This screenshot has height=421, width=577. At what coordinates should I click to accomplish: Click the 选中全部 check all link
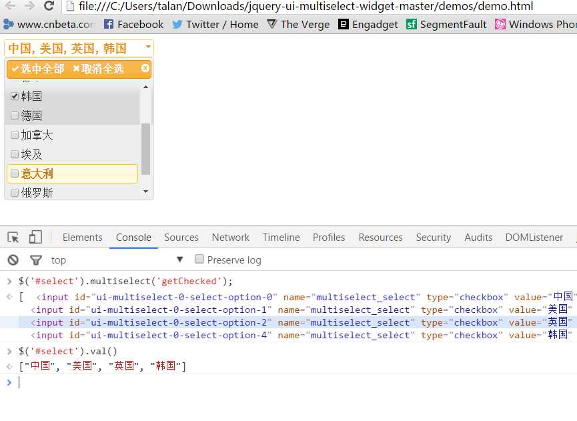38,69
